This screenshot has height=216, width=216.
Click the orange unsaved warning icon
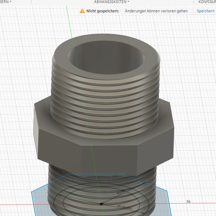pyautogui.click(x=82, y=11)
